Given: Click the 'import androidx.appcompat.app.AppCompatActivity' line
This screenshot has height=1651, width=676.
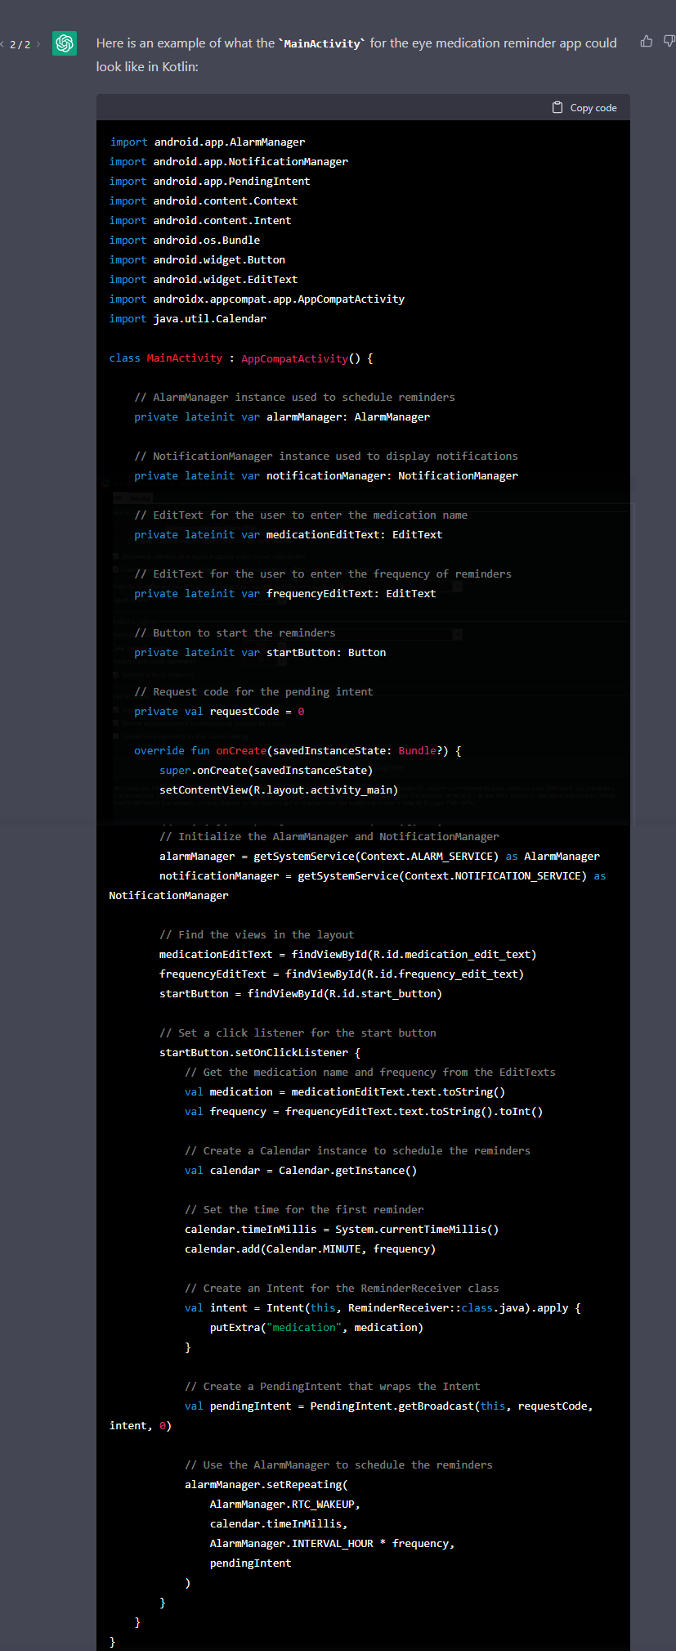Looking at the screenshot, I should coord(257,299).
